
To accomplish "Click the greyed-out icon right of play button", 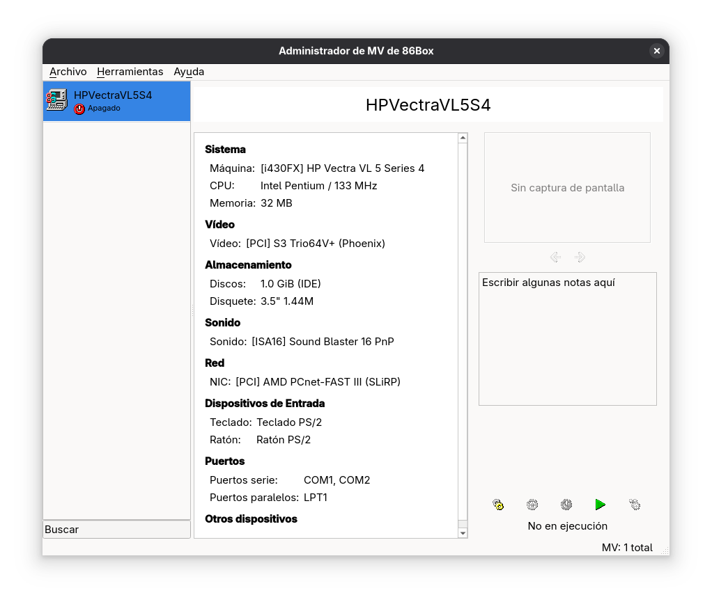I will coord(635,505).
